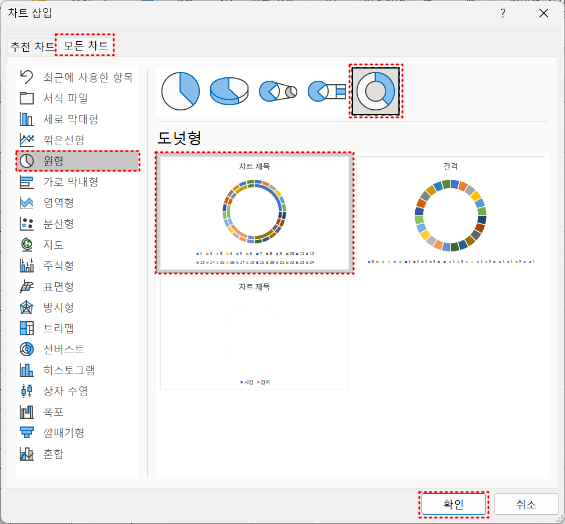Select the 3D pie chart subtype icon

coord(229,91)
